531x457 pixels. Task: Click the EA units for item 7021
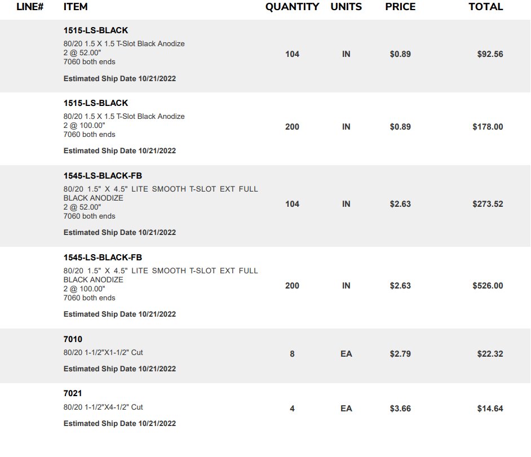346,409
